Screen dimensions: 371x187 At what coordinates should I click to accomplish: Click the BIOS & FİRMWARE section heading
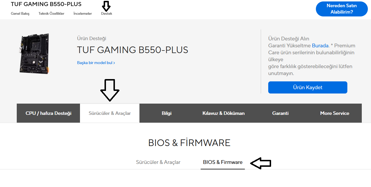pyautogui.click(x=189, y=143)
